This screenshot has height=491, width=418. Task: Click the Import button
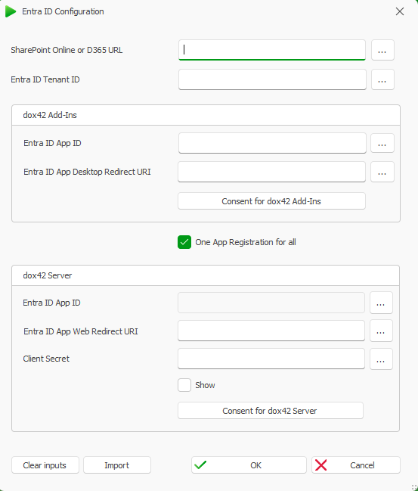(117, 465)
